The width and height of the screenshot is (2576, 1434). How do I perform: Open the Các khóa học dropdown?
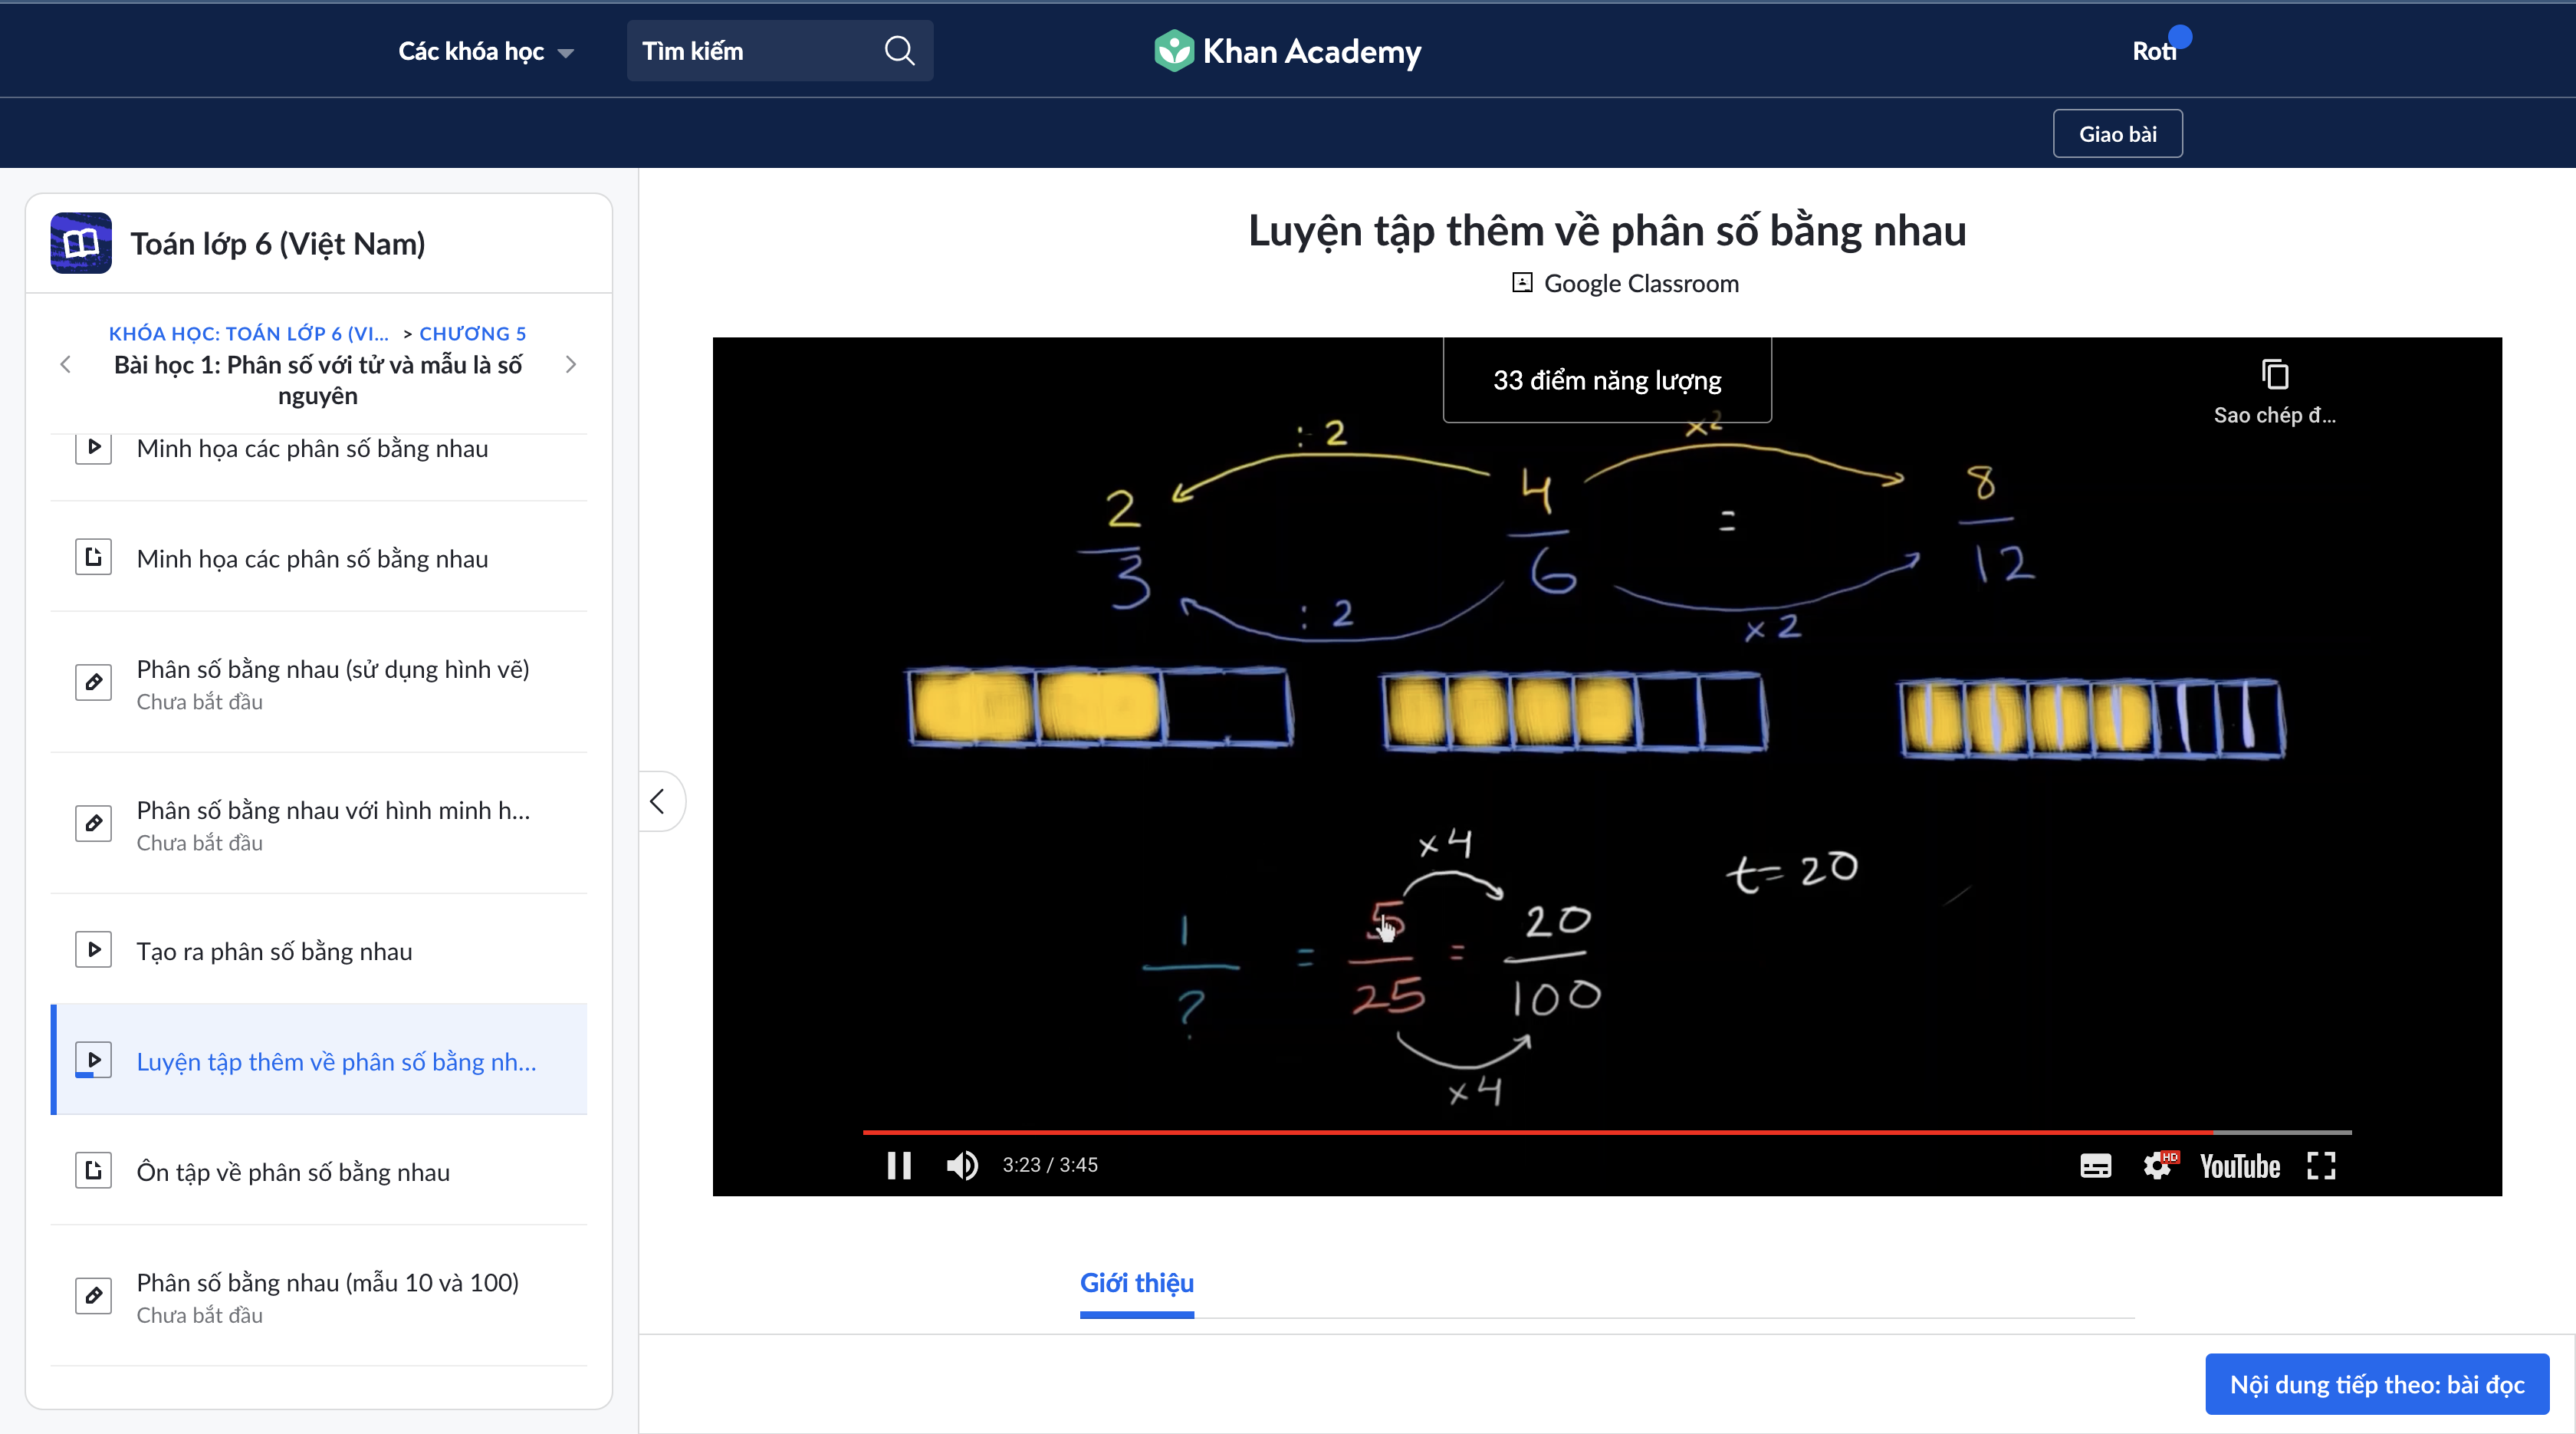(x=486, y=51)
